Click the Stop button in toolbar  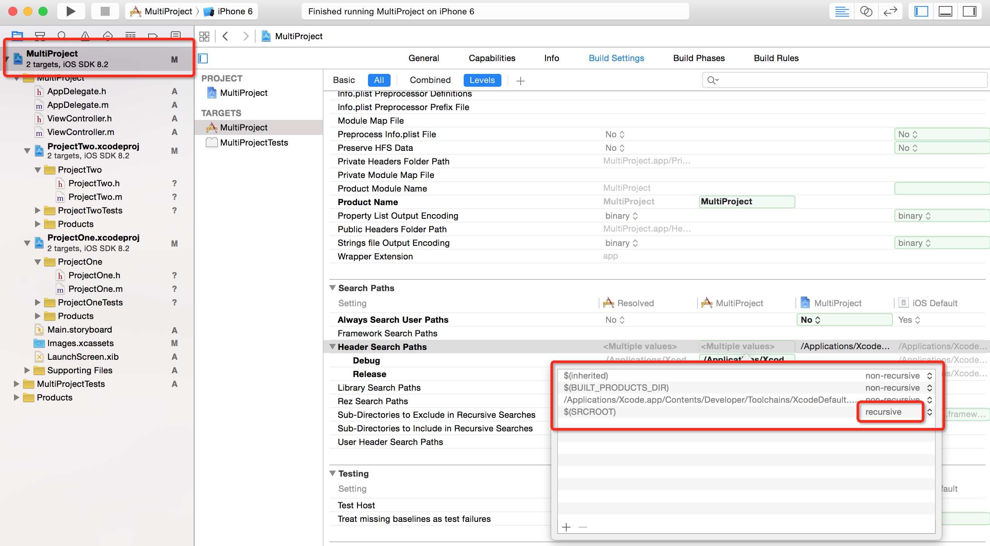[105, 11]
